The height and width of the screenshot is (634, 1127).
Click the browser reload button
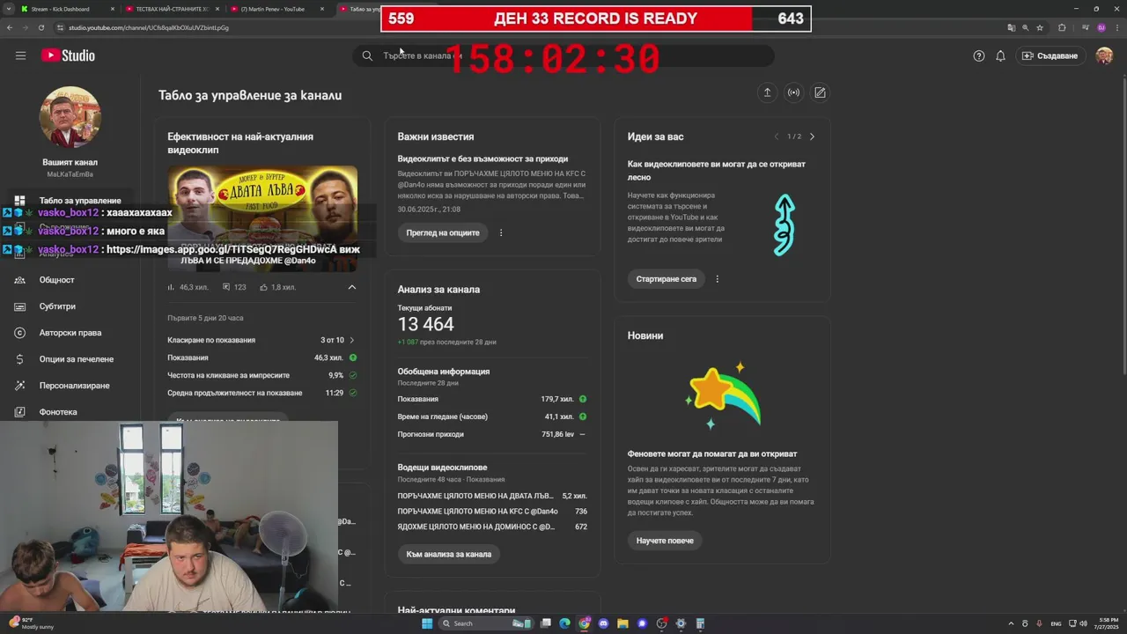coord(41,27)
